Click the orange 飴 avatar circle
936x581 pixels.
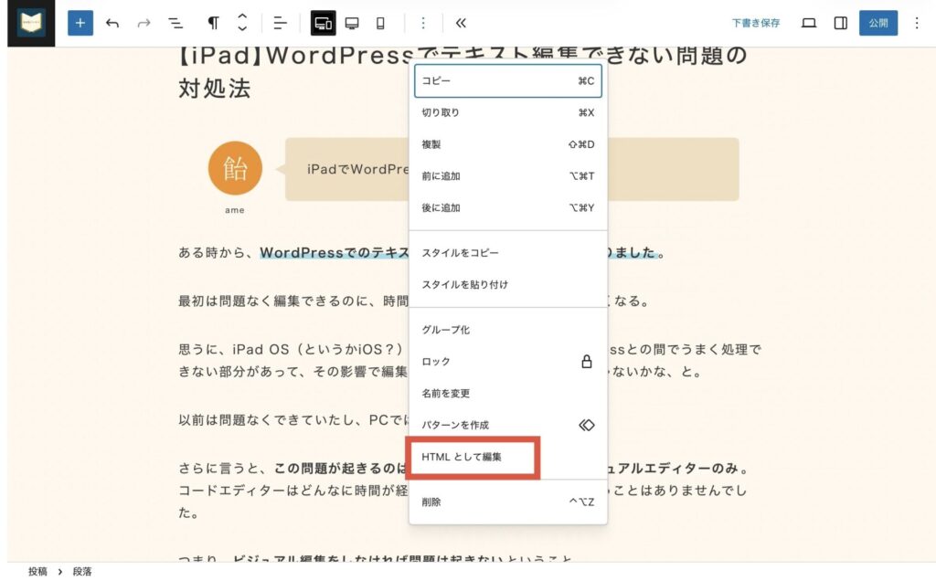click(235, 168)
